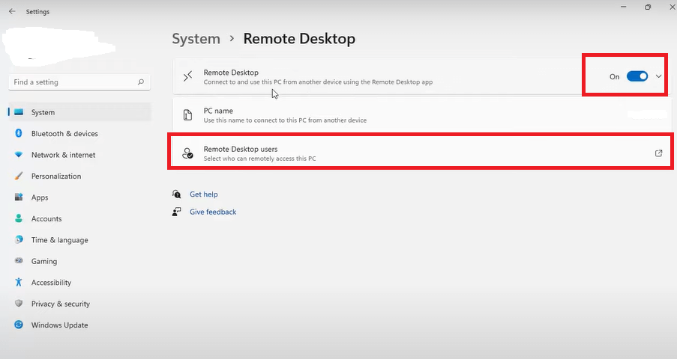Screen dimensions: 677x359
Task: Click the Privacy & security shield icon
Action: (19, 304)
